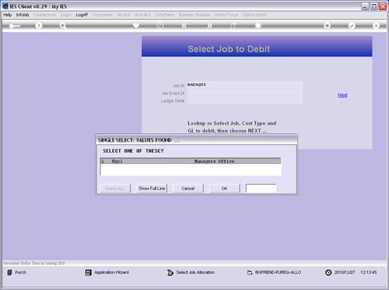
Task: Click the stop square toolbar icon
Action: 258,25
